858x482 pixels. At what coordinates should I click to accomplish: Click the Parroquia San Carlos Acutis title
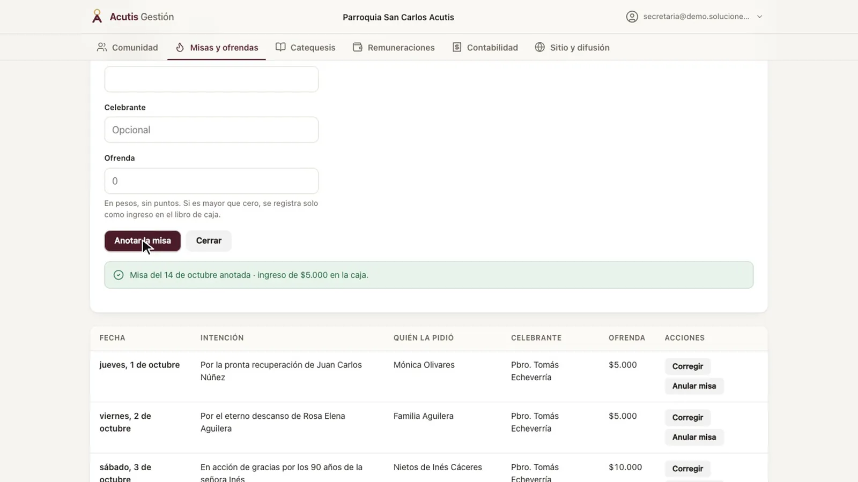click(398, 17)
